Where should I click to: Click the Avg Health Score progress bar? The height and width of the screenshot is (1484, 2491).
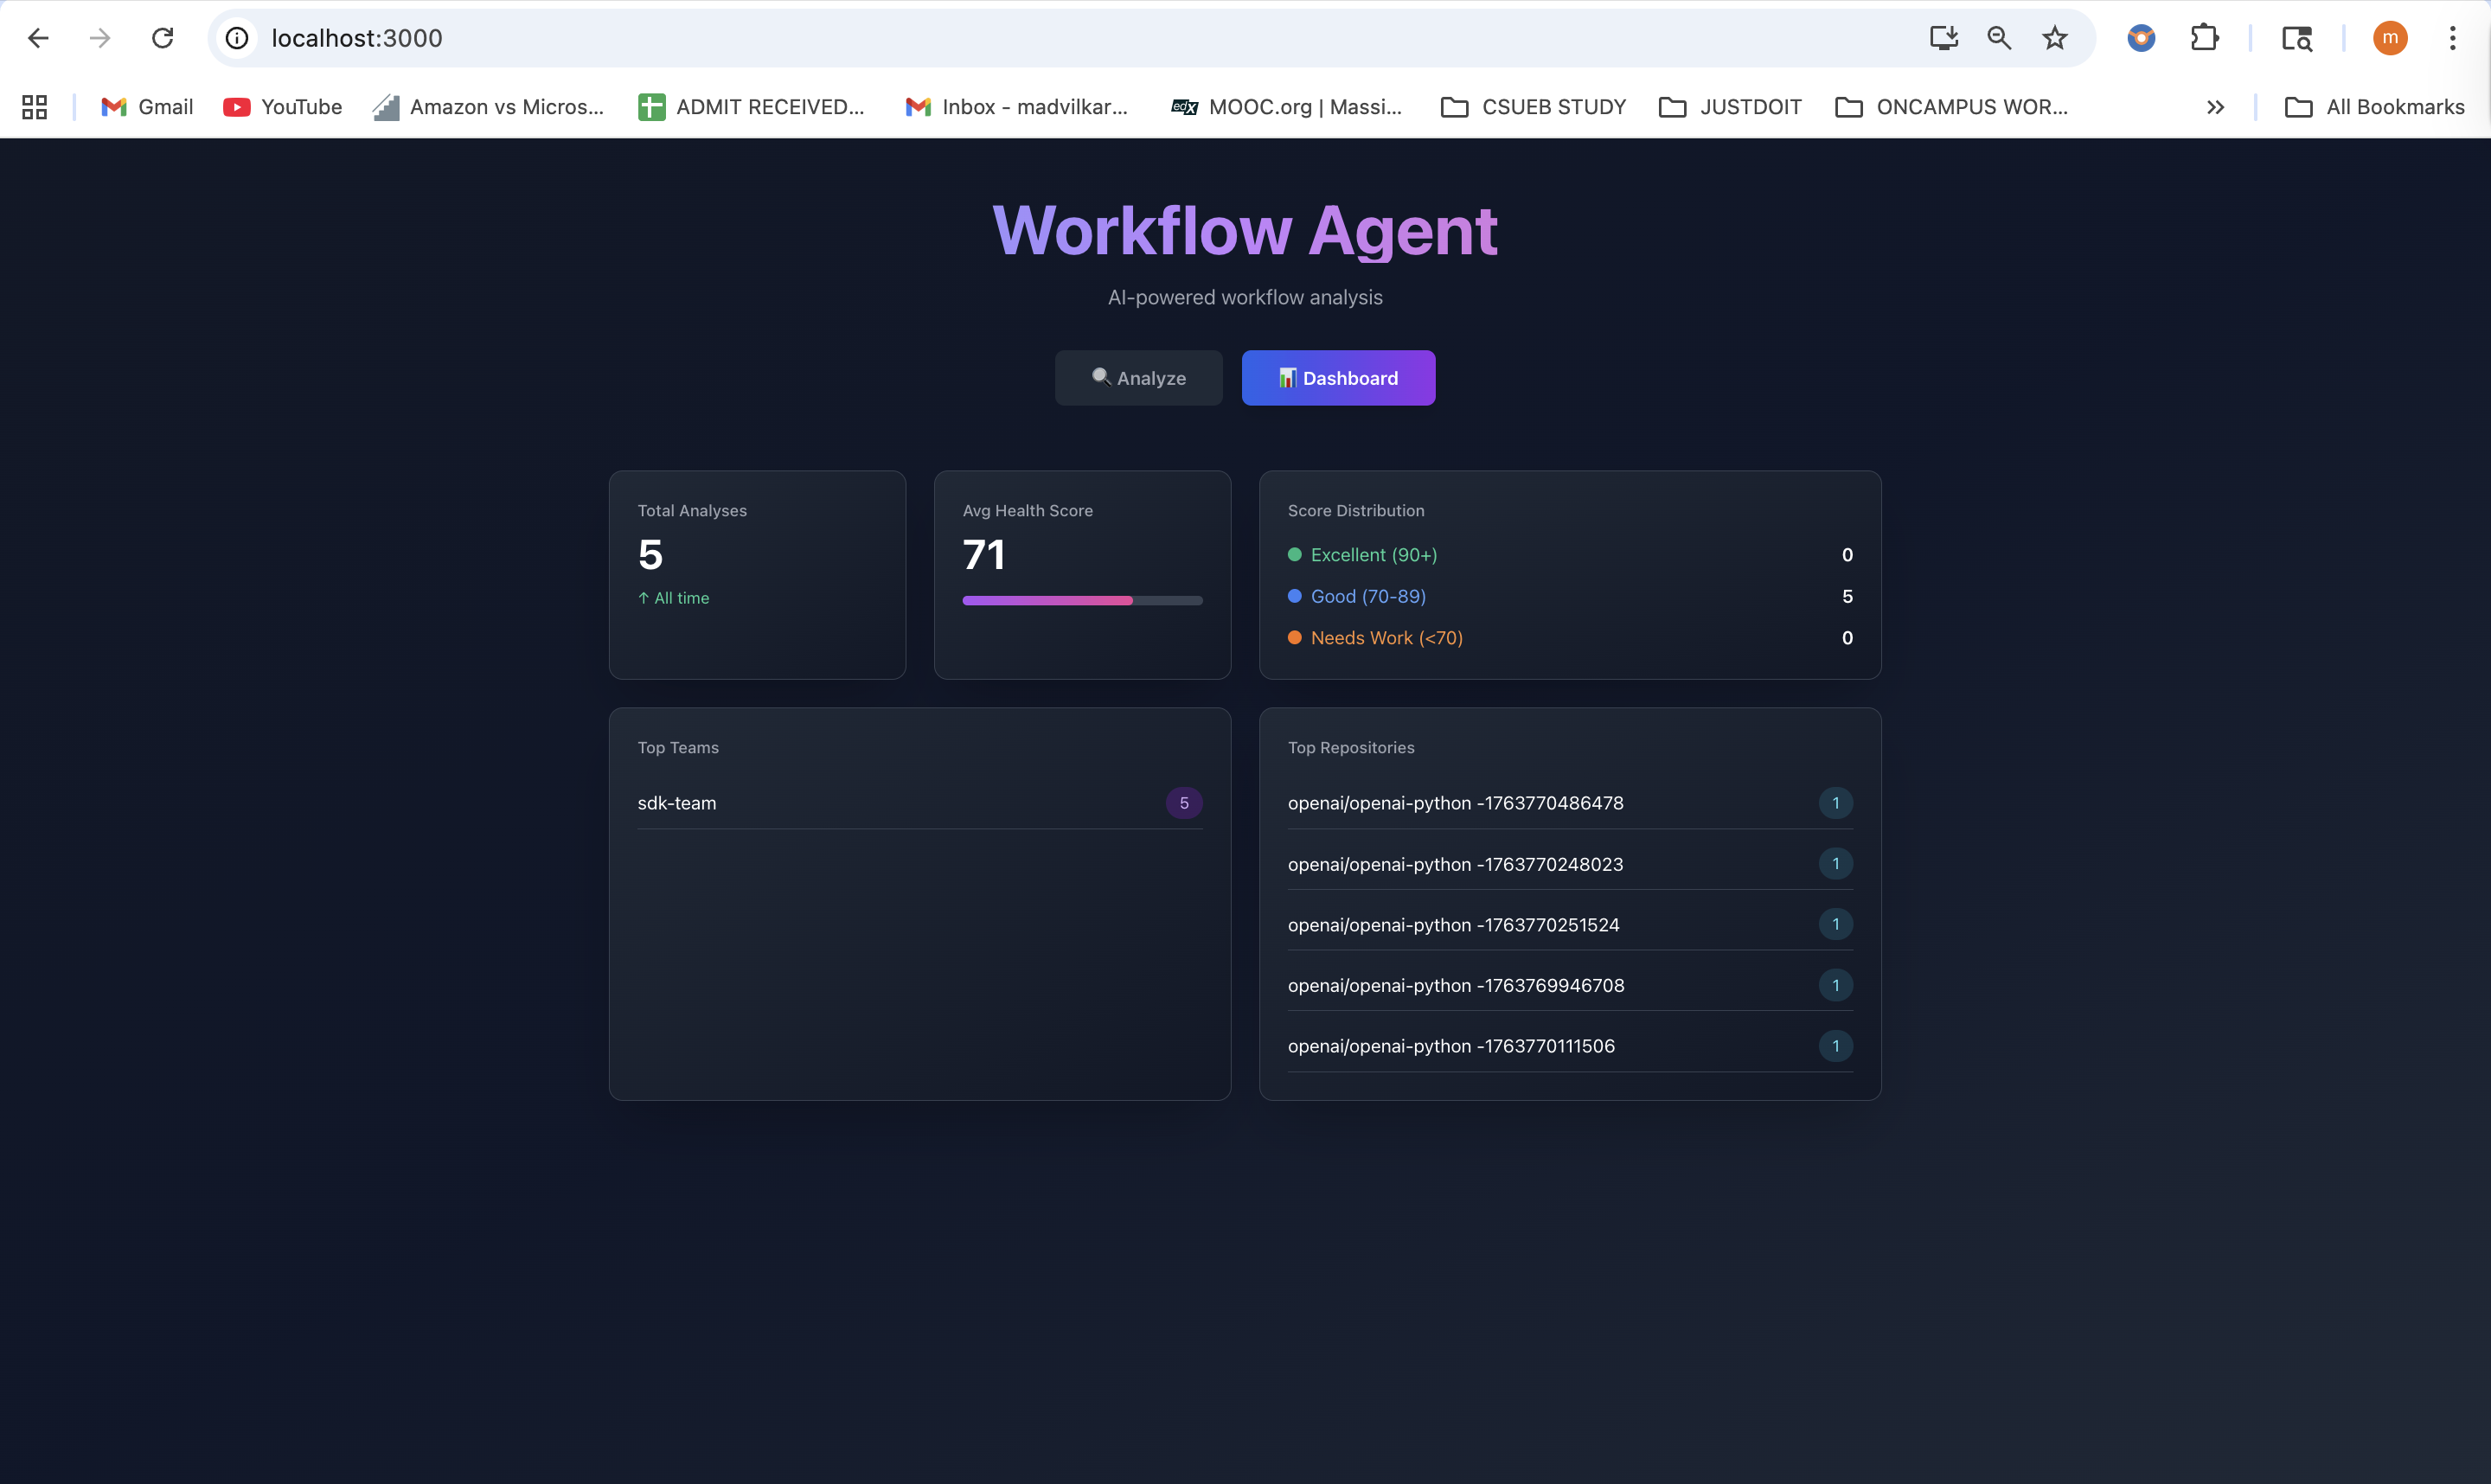1082,601
